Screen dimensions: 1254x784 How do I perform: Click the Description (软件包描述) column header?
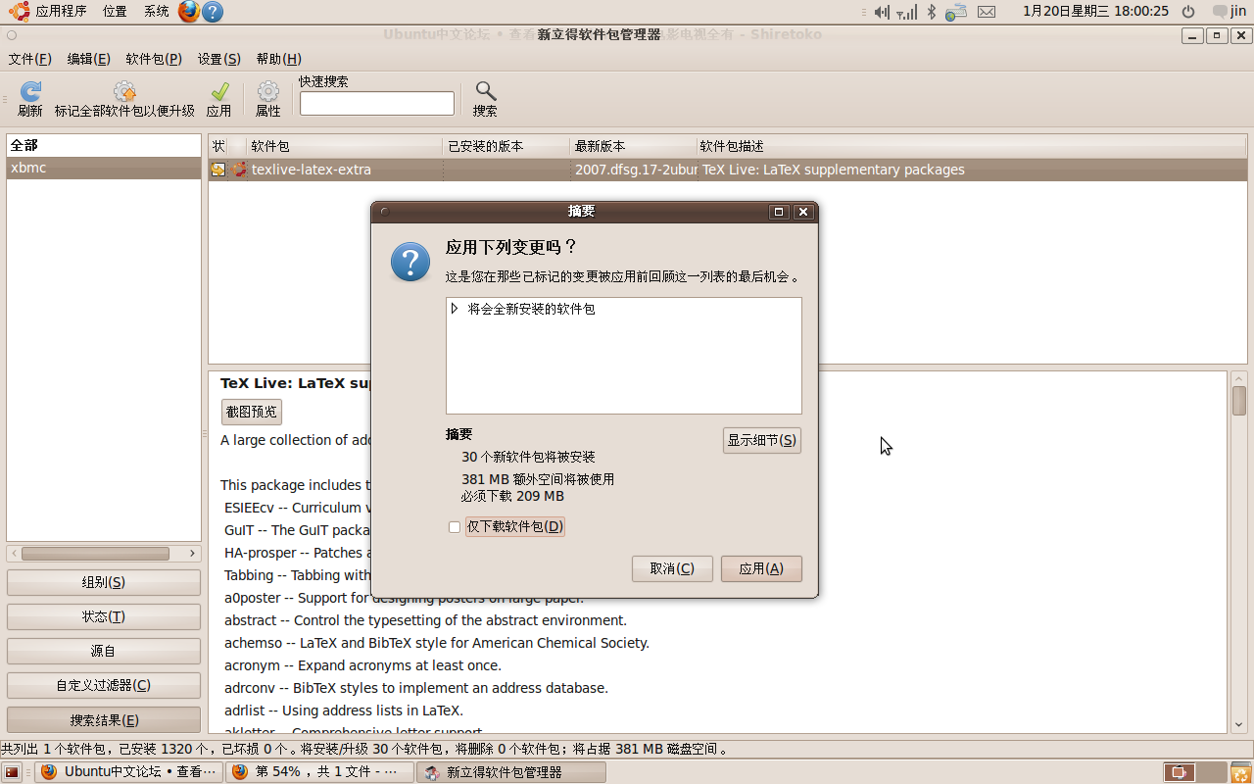click(x=972, y=146)
